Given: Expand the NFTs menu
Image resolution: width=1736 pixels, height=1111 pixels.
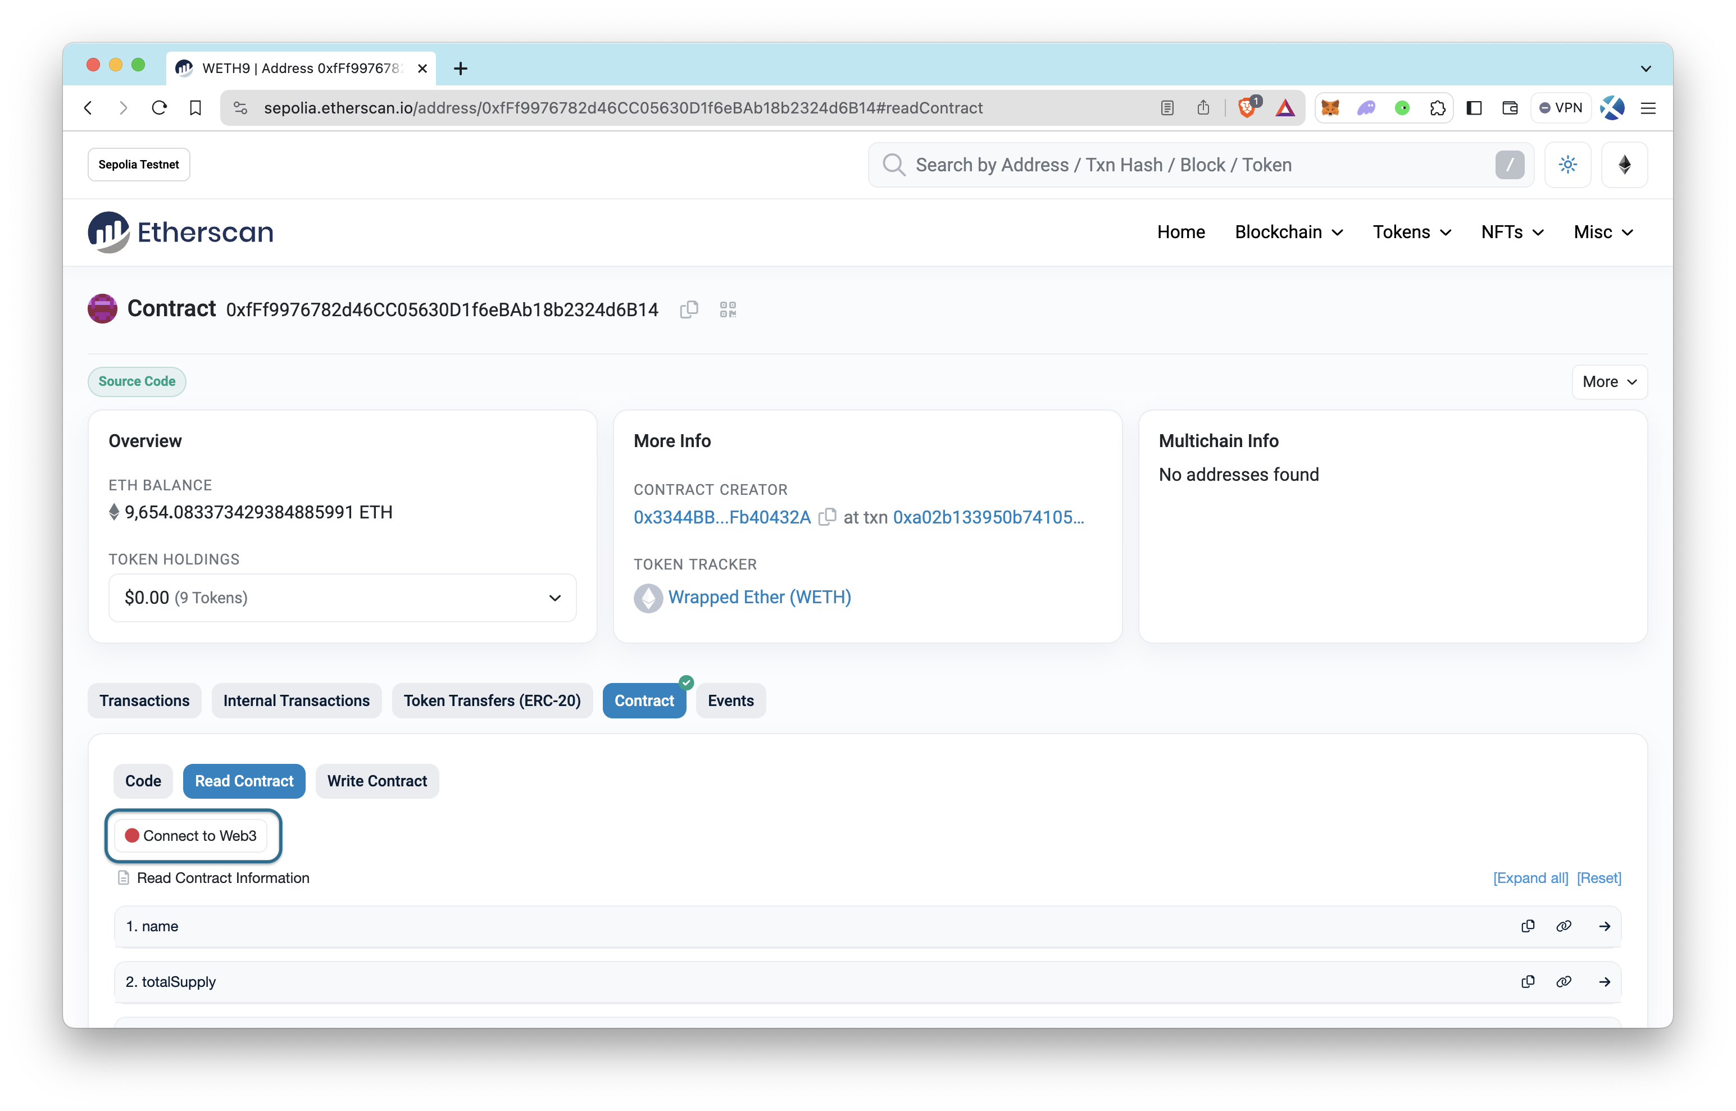Looking at the screenshot, I should click(1512, 231).
